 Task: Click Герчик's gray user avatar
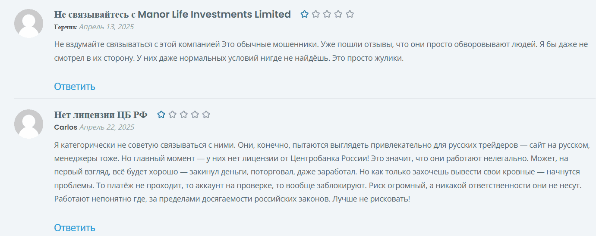click(28, 23)
